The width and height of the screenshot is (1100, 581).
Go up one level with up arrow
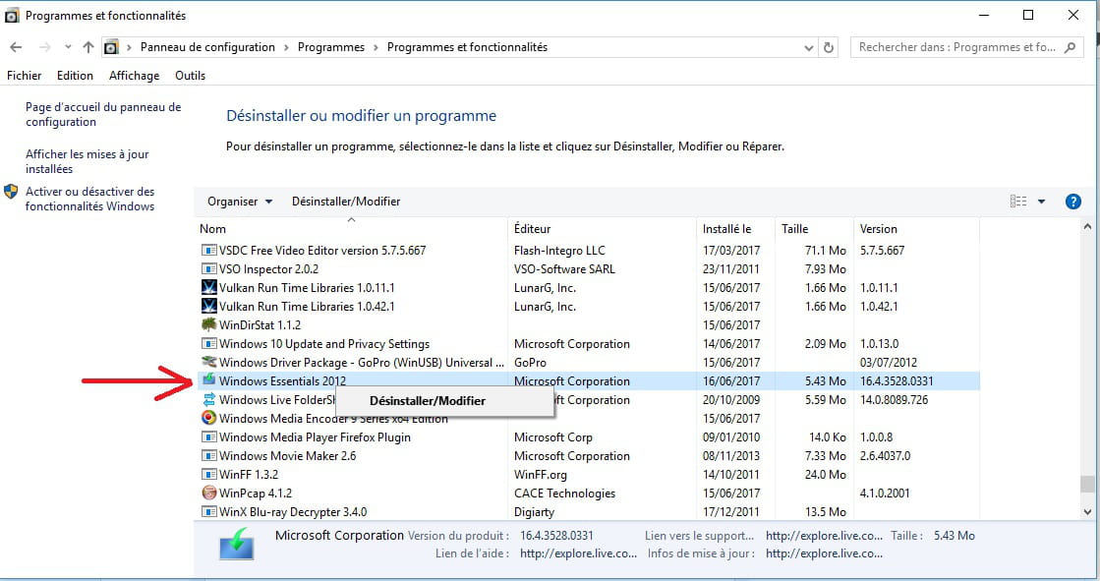pos(88,47)
